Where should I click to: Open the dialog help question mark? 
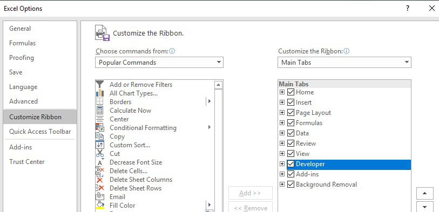click(x=408, y=9)
